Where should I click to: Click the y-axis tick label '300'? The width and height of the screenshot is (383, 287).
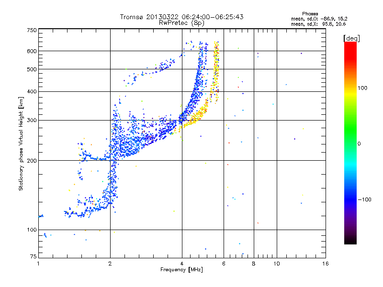click(x=32, y=121)
